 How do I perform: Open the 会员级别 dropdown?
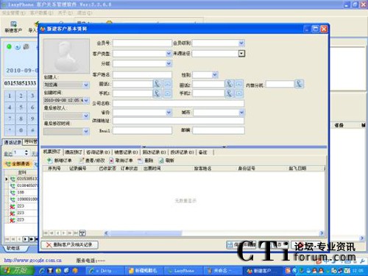coord(241,43)
